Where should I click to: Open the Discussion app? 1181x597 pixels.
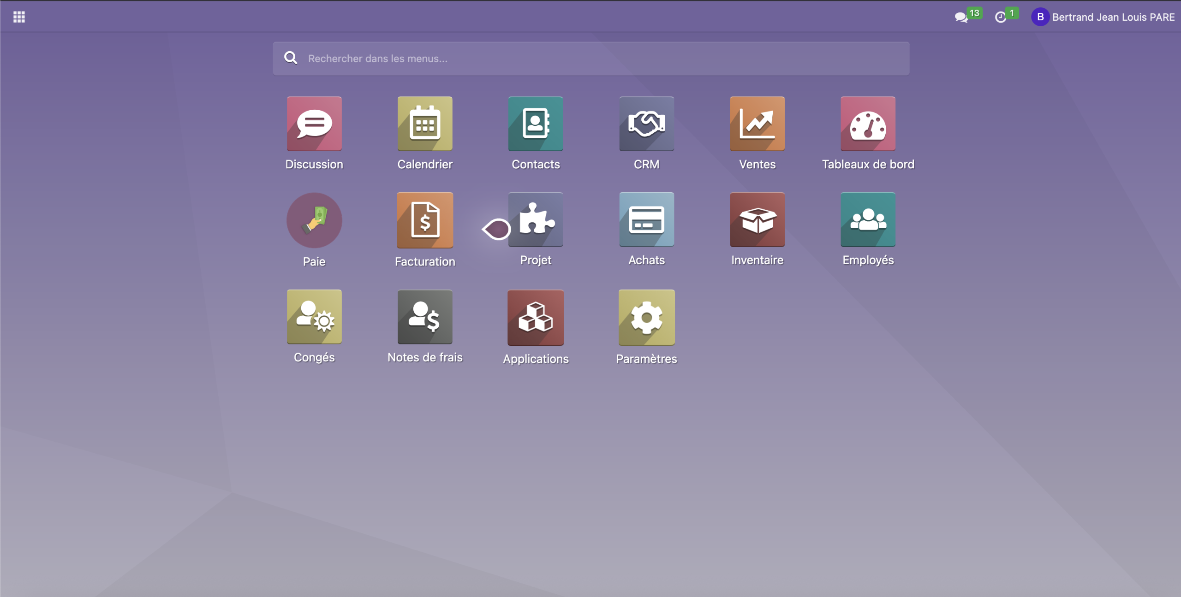pyautogui.click(x=314, y=124)
